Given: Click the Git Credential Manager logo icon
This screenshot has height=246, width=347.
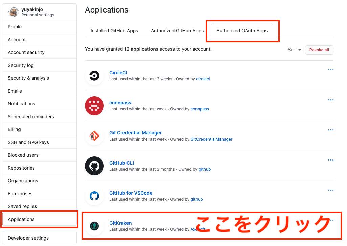Looking at the screenshot, I should 94,136.
